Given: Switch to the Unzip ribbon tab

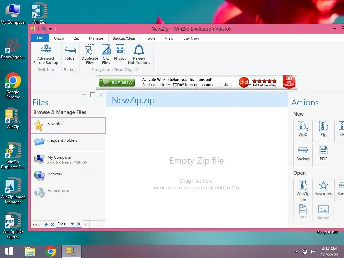Looking at the screenshot, I should click(x=59, y=38).
